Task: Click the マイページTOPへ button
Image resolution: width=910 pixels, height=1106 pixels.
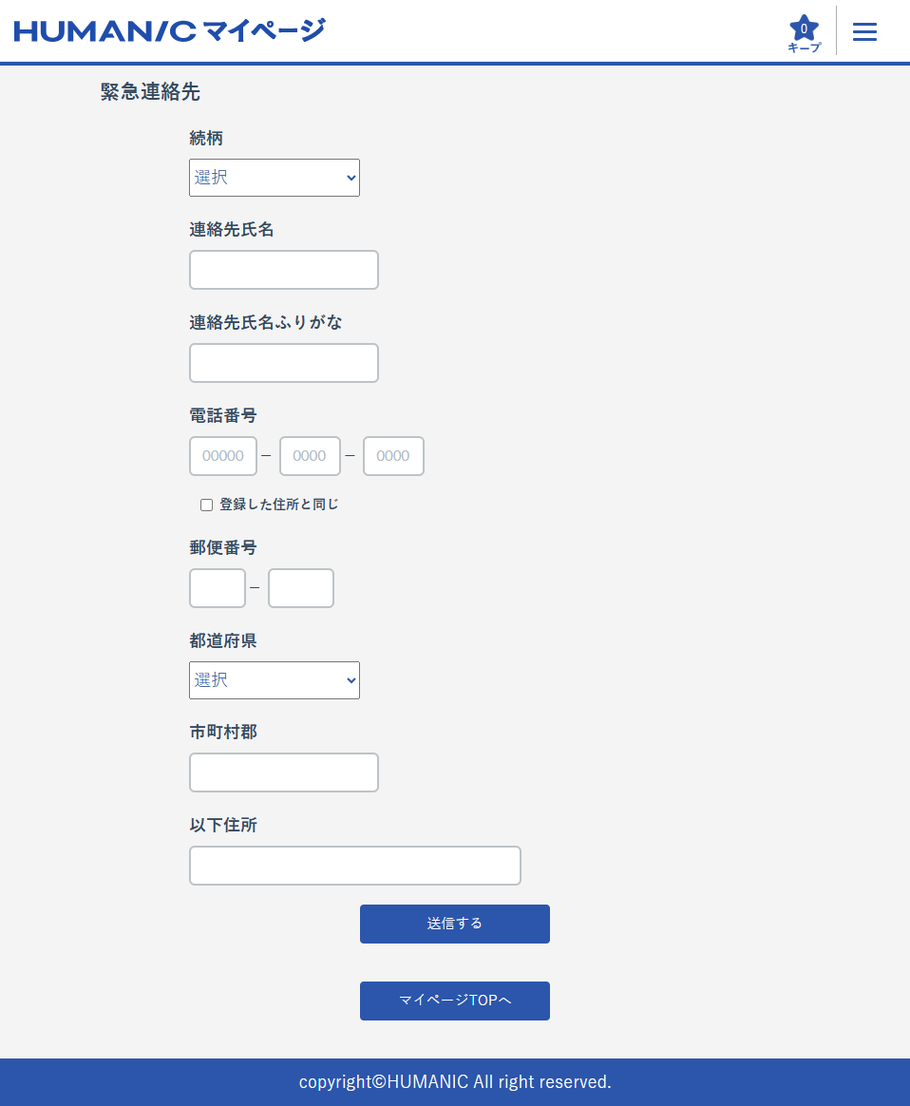Action: pyautogui.click(x=454, y=1001)
